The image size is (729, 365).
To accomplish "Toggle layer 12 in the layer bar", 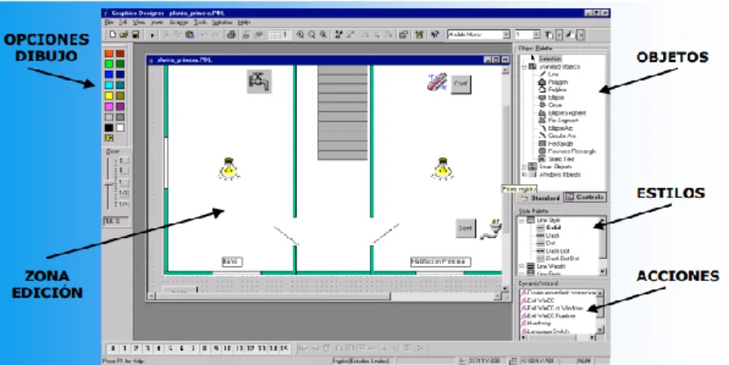I will [x=250, y=348].
